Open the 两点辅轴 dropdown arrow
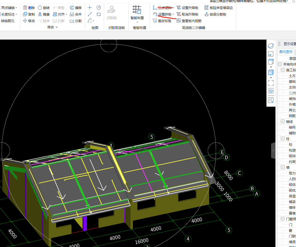This screenshot has height=247, width=296. pyautogui.click(x=16, y=8)
